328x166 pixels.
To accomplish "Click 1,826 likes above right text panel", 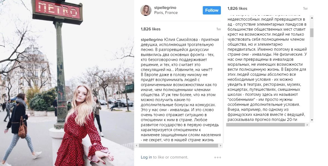I will click(237, 9).
